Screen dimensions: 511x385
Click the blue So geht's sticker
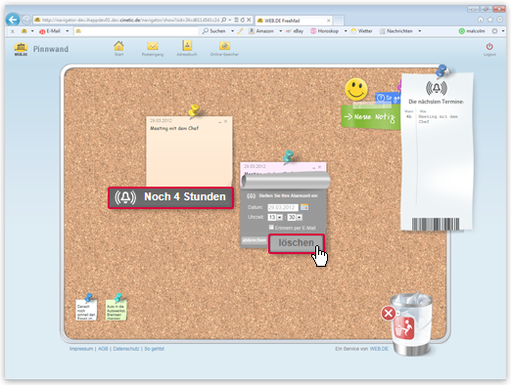click(x=388, y=98)
